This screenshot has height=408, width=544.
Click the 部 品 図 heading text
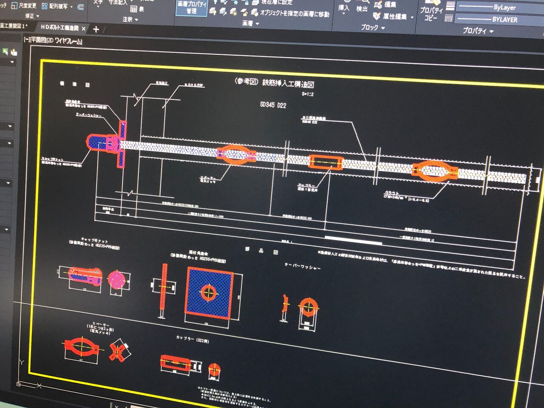261,251
